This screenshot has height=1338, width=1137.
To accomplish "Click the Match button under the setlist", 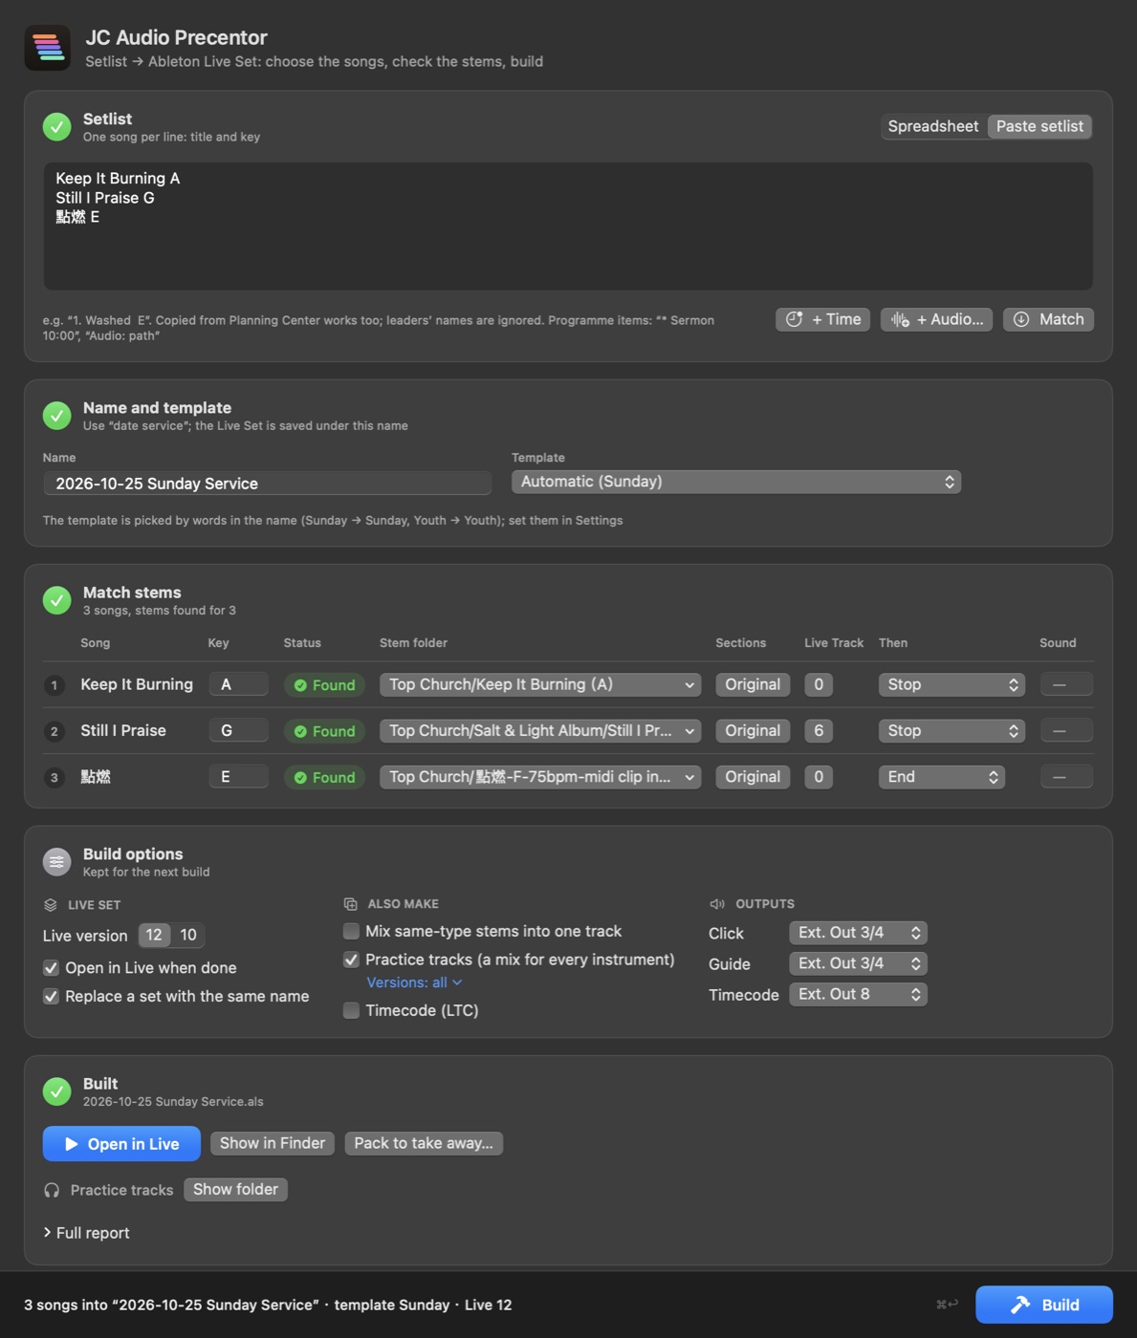I will (x=1048, y=319).
